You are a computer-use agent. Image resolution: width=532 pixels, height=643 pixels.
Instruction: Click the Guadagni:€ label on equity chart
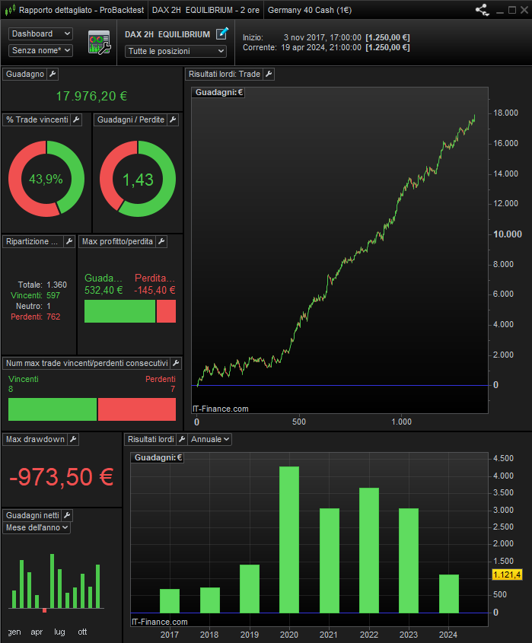[x=218, y=93]
